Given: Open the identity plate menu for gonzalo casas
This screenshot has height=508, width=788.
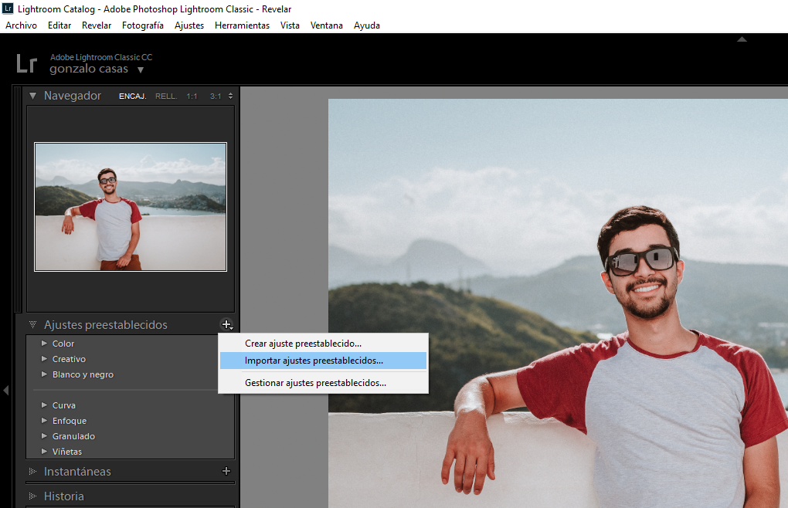Looking at the screenshot, I should click(141, 70).
